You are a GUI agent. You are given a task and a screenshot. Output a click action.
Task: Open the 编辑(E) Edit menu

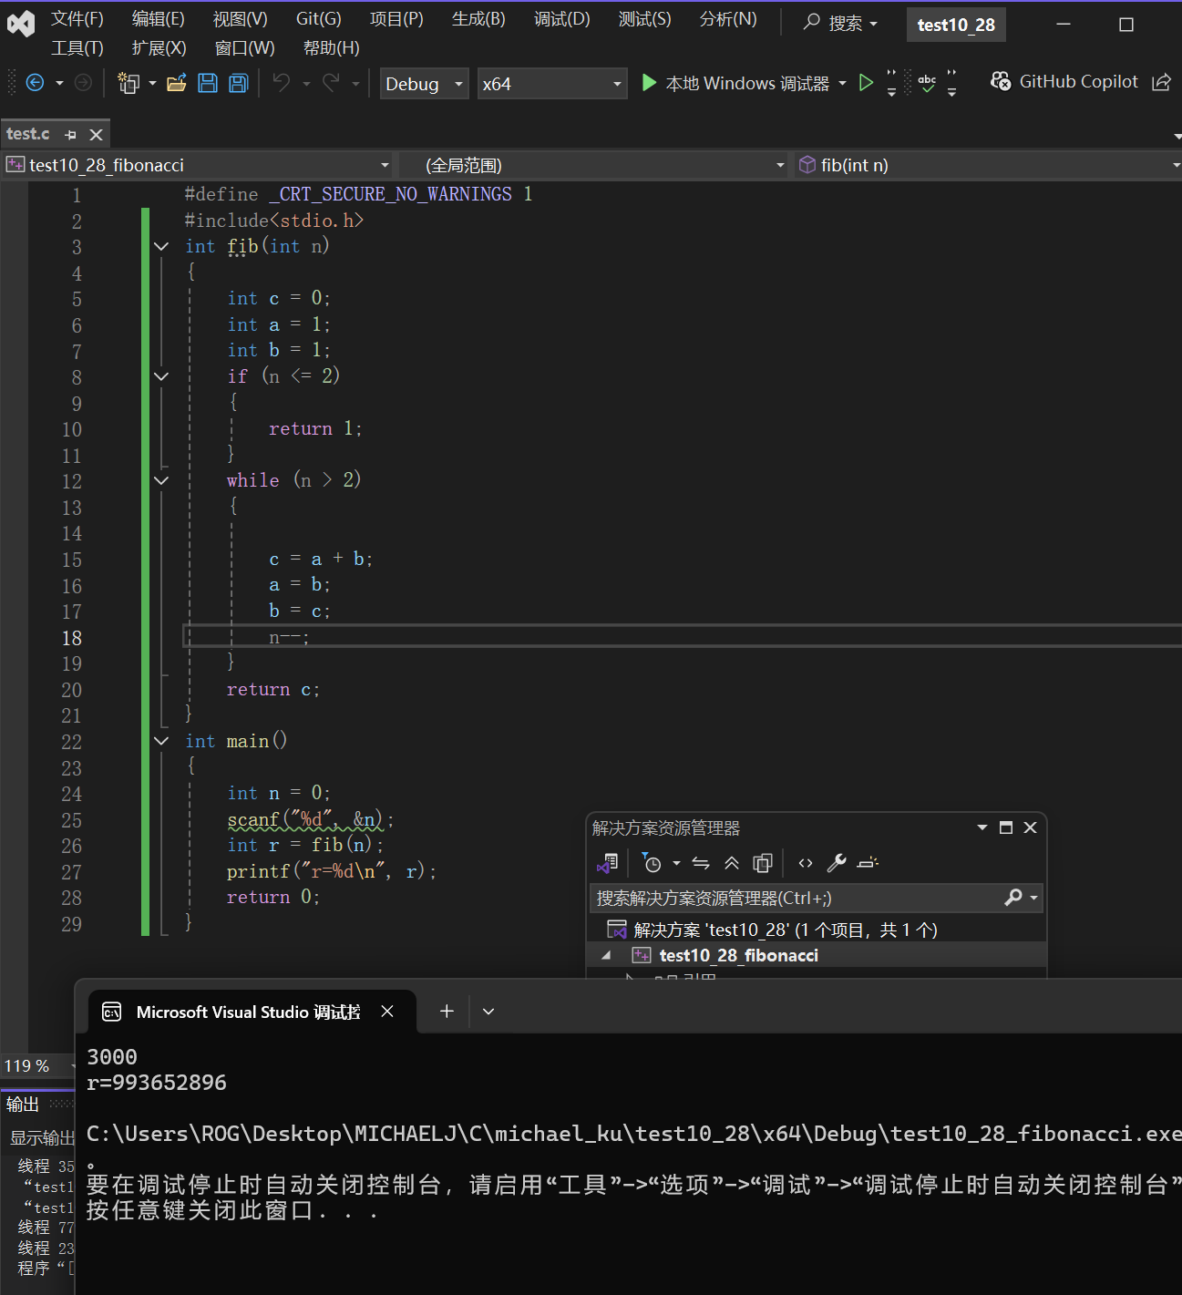click(x=159, y=19)
